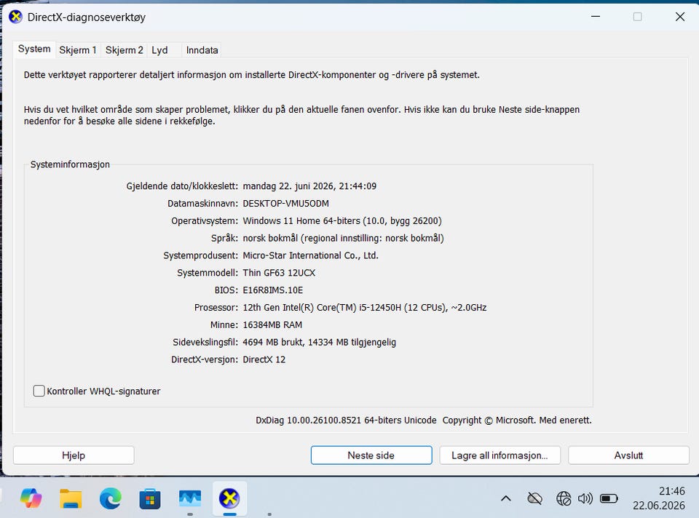Launch Microsoft Edge from the taskbar

(x=111, y=498)
